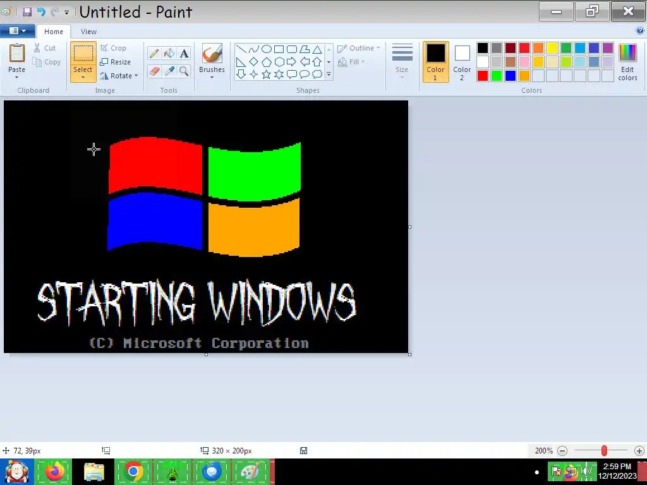647x485 pixels.
Task: Click the Resize button
Action: 116,62
